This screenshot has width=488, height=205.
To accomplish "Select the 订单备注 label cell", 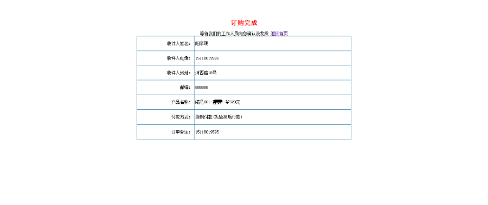I will click(x=165, y=132).
